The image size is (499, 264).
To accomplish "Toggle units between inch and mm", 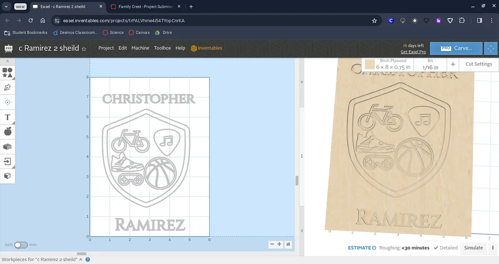I will [x=21, y=245].
